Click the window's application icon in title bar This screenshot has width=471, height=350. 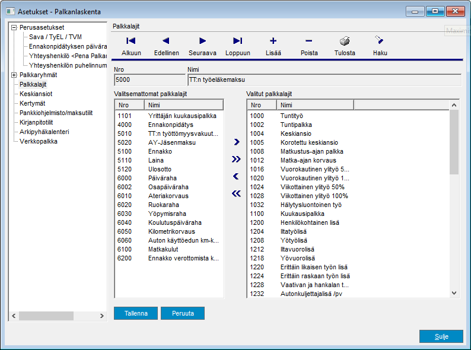(11, 11)
